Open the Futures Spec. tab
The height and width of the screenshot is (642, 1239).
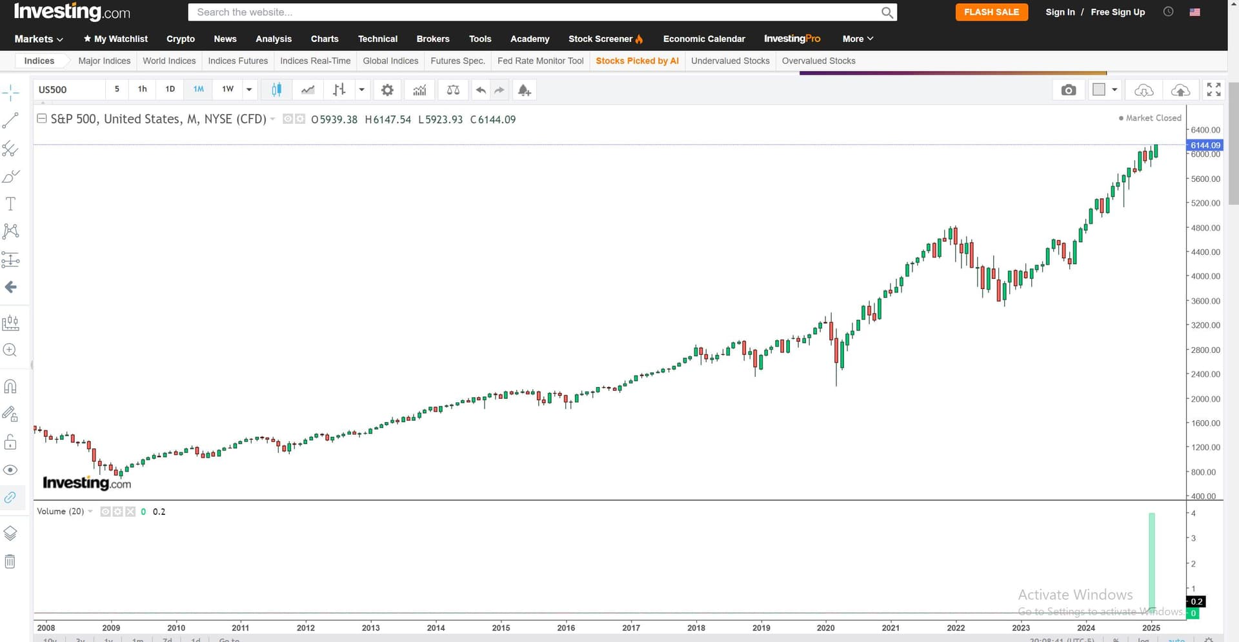coord(458,61)
